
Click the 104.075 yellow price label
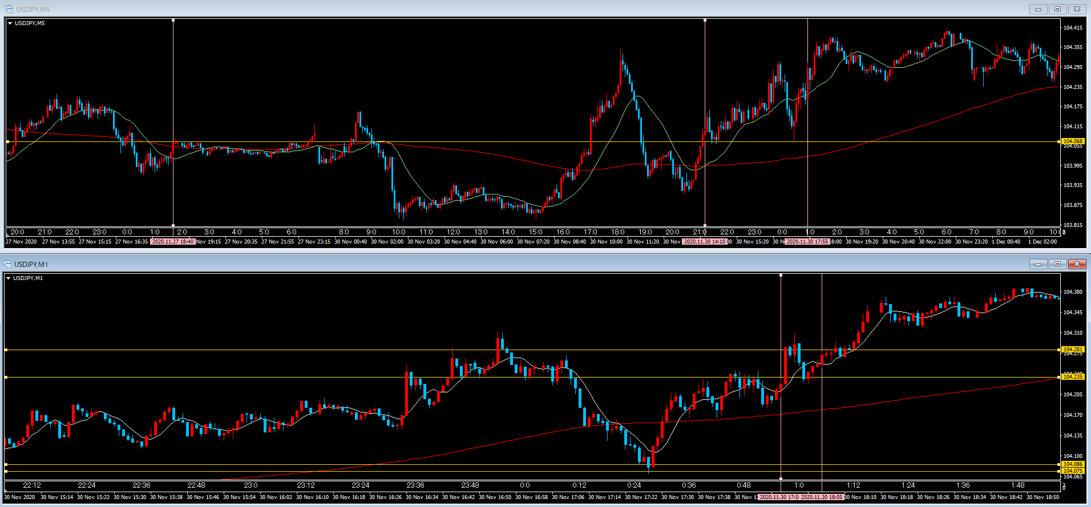(x=1073, y=471)
